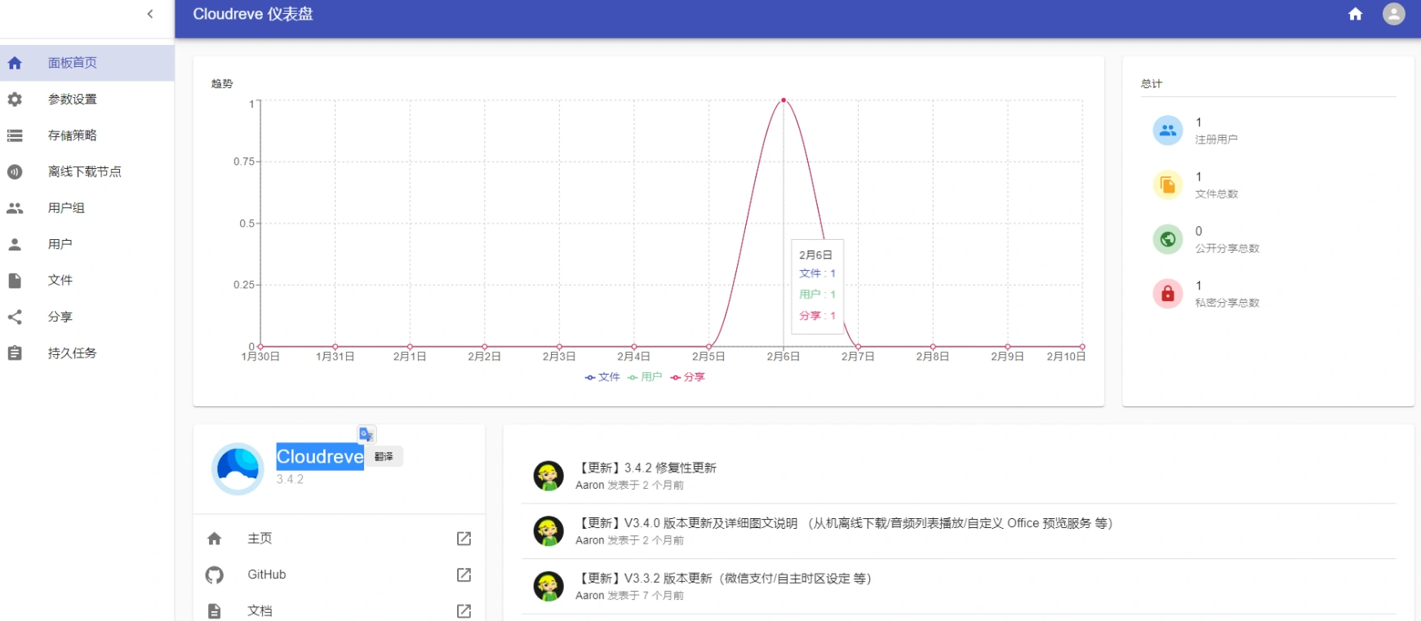Click the home icon in top bar

pos(1355,14)
